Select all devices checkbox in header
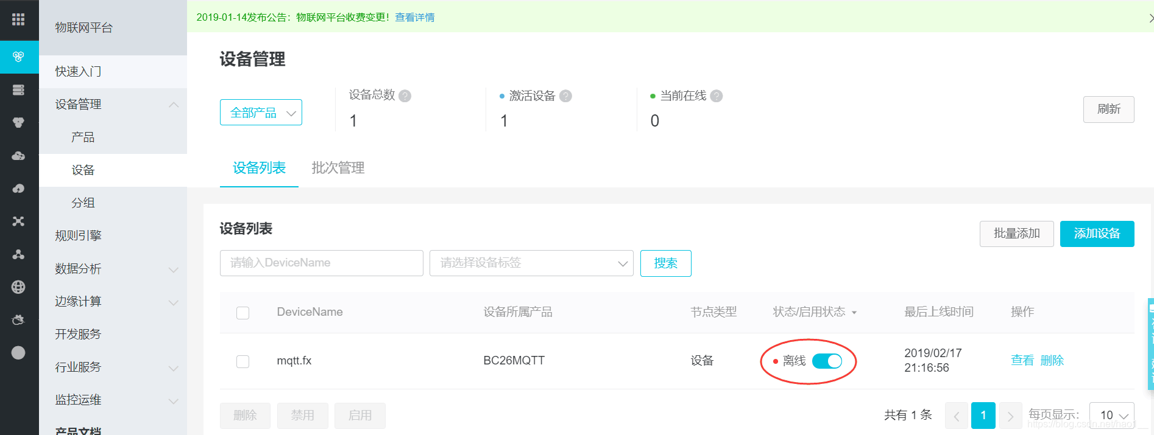This screenshot has height=435, width=1154. pyautogui.click(x=242, y=313)
